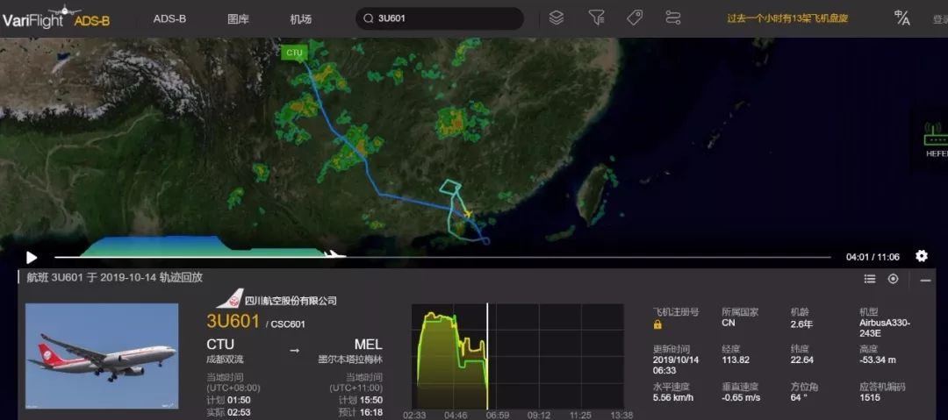
Task: Open the ADS-B menu item
Action: point(169,18)
